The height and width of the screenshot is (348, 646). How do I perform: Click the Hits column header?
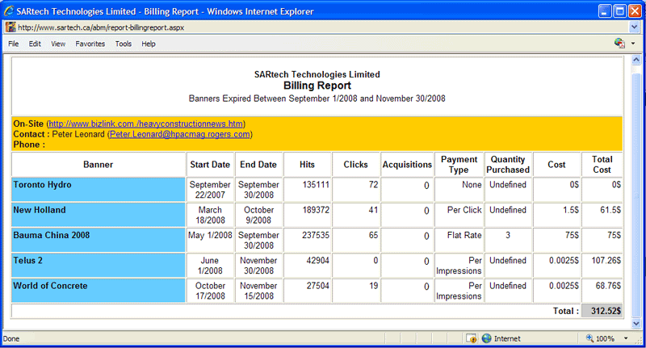pos(307,165)
